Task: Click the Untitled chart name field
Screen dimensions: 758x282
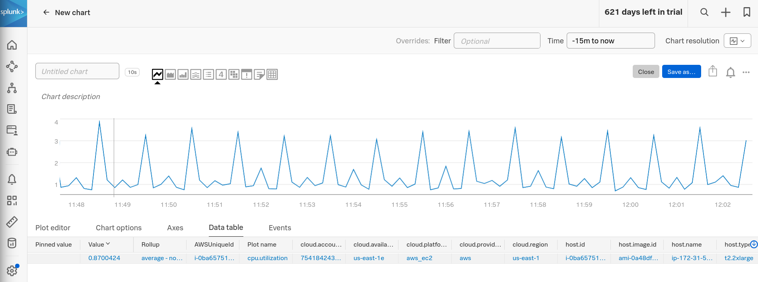Action: tap(77, 71)
